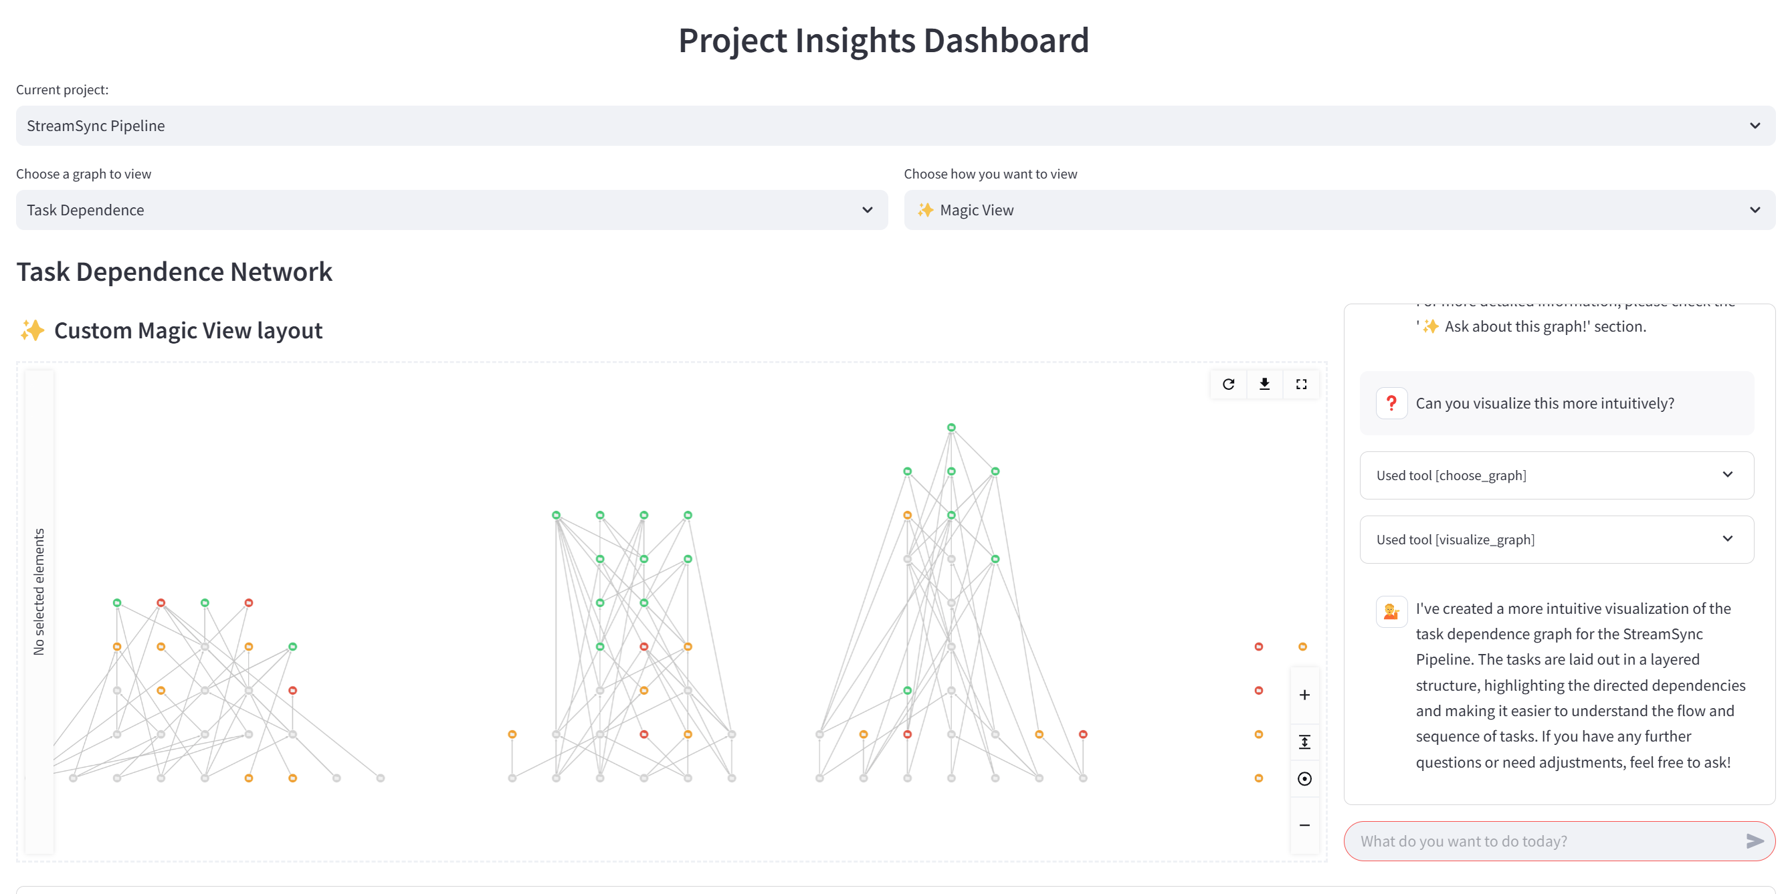
Task: Click the center-graph target icon
Action: coord(1304,779)
